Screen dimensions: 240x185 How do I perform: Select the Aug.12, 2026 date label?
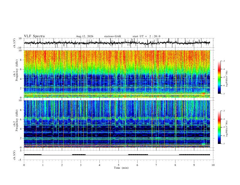pyautogui.click(x=85, y=36)
